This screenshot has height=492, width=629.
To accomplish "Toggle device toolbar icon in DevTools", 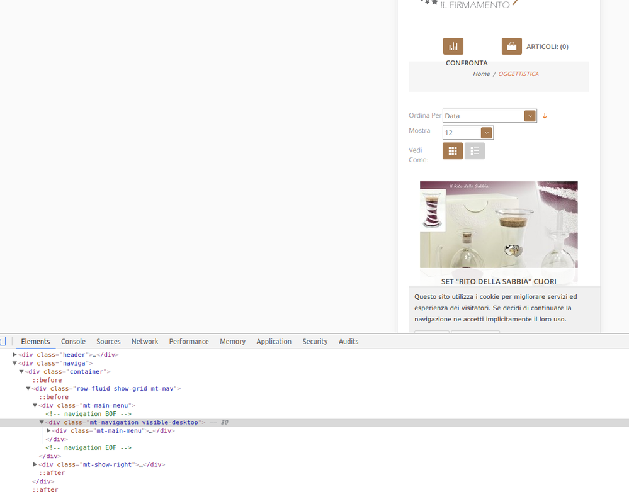I will tap(2, 342).
